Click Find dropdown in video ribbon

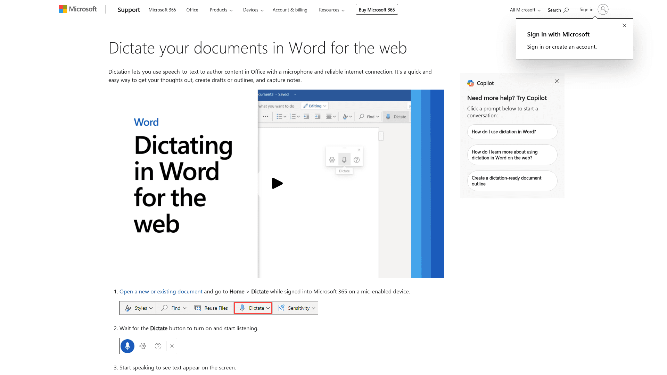coord(369,117)
